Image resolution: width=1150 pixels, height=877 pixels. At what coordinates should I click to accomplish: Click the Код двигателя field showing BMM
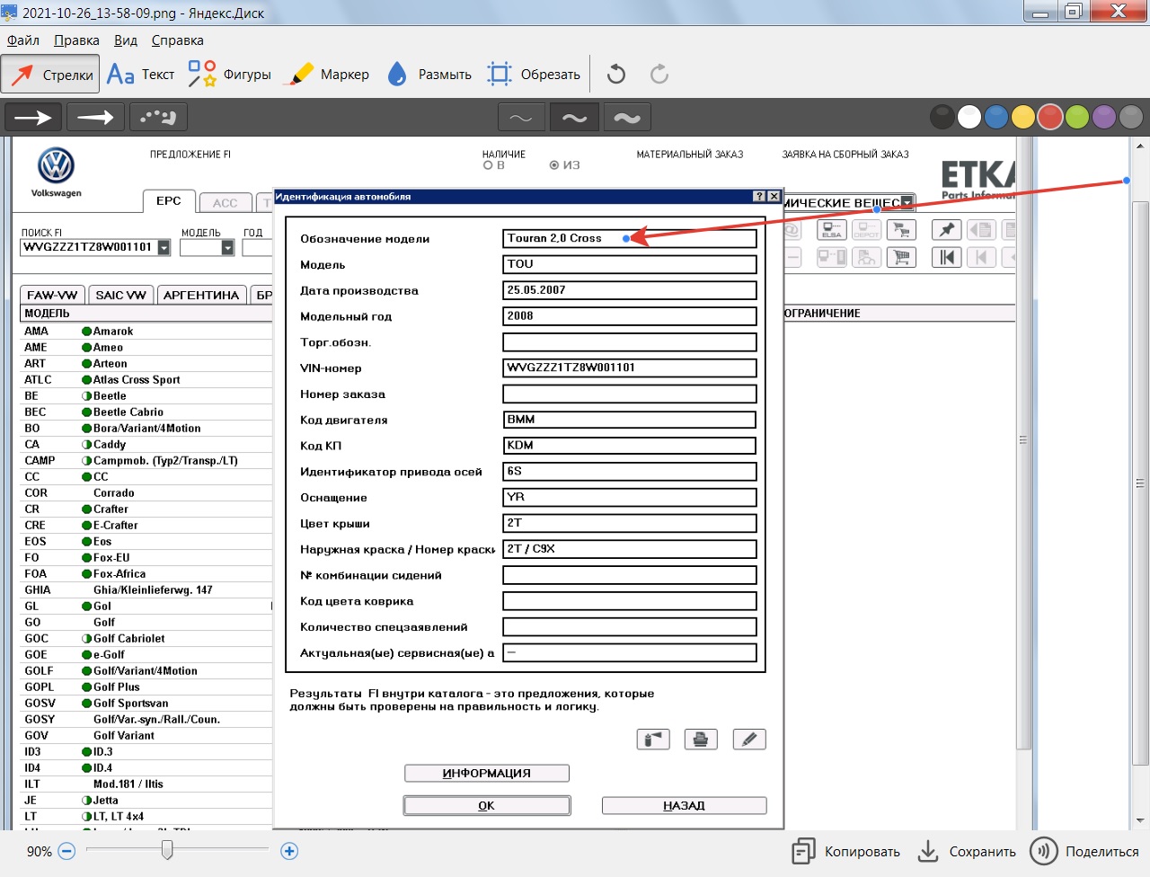click(629, 420)
